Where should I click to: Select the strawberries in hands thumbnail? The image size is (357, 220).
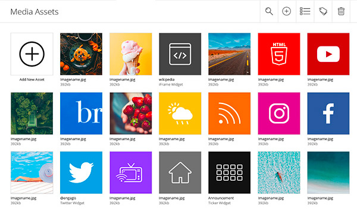[x=131, y=114]
